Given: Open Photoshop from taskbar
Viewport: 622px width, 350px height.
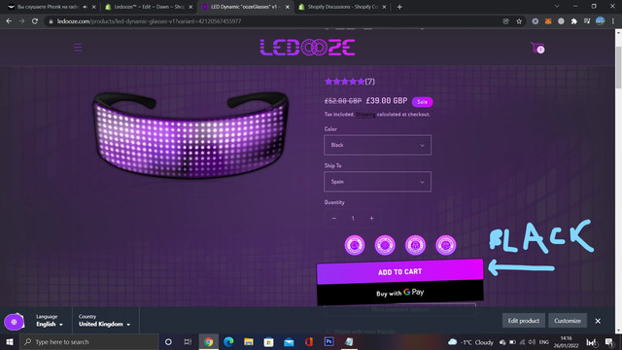Looking at the screenshot, I should tap(328, 341).
